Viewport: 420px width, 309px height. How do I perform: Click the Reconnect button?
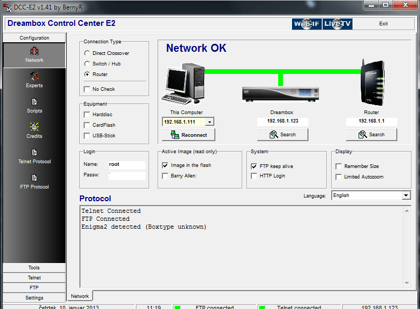coord(188,135)
